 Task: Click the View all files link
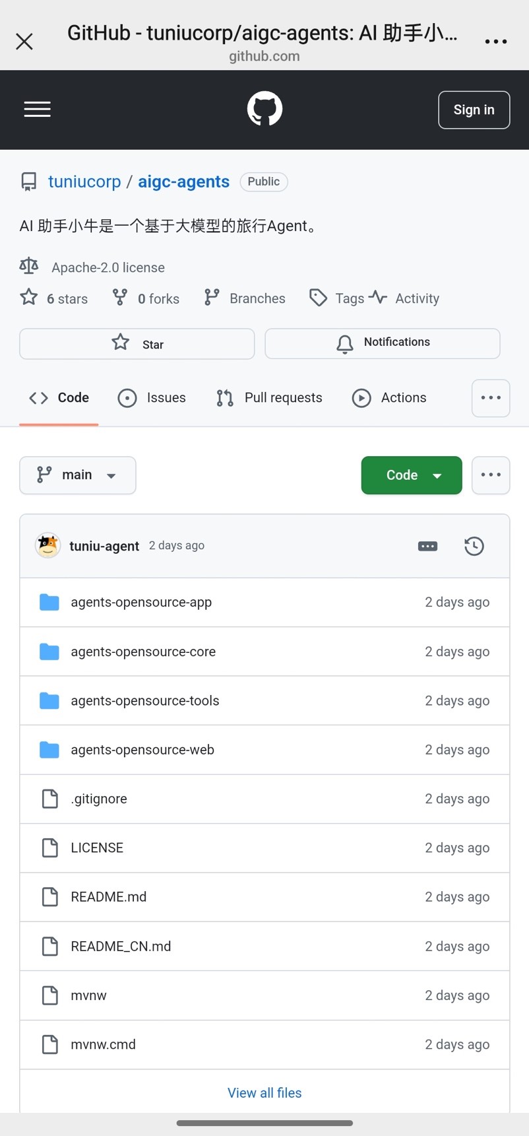[x=264, y=1093]
